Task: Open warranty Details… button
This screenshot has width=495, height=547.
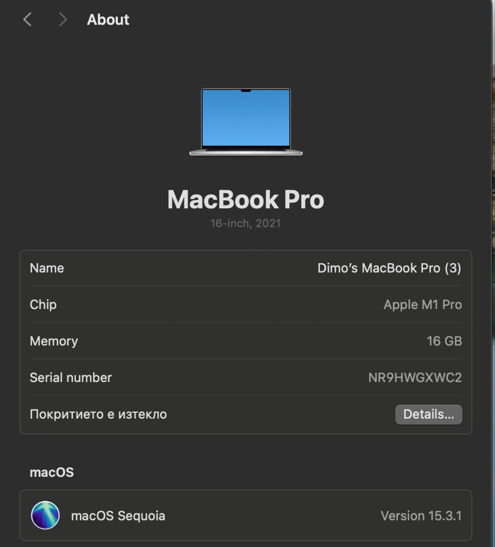Action: (428, 415)
